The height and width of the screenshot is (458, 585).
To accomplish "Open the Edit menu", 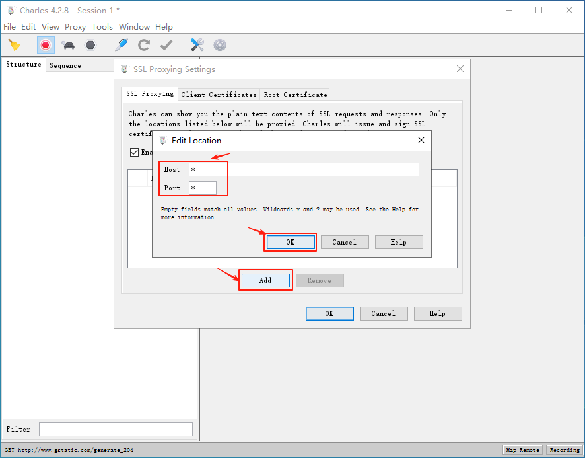I will [28, 27].
